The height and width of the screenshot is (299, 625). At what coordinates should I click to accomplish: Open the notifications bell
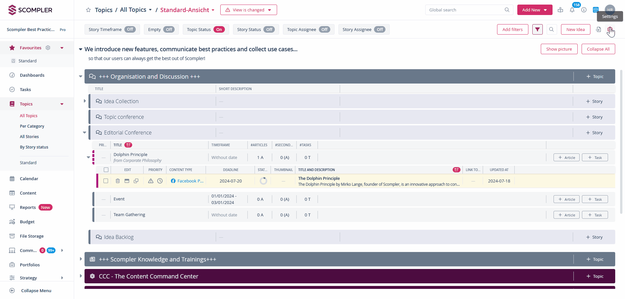(x=572, y=10)
